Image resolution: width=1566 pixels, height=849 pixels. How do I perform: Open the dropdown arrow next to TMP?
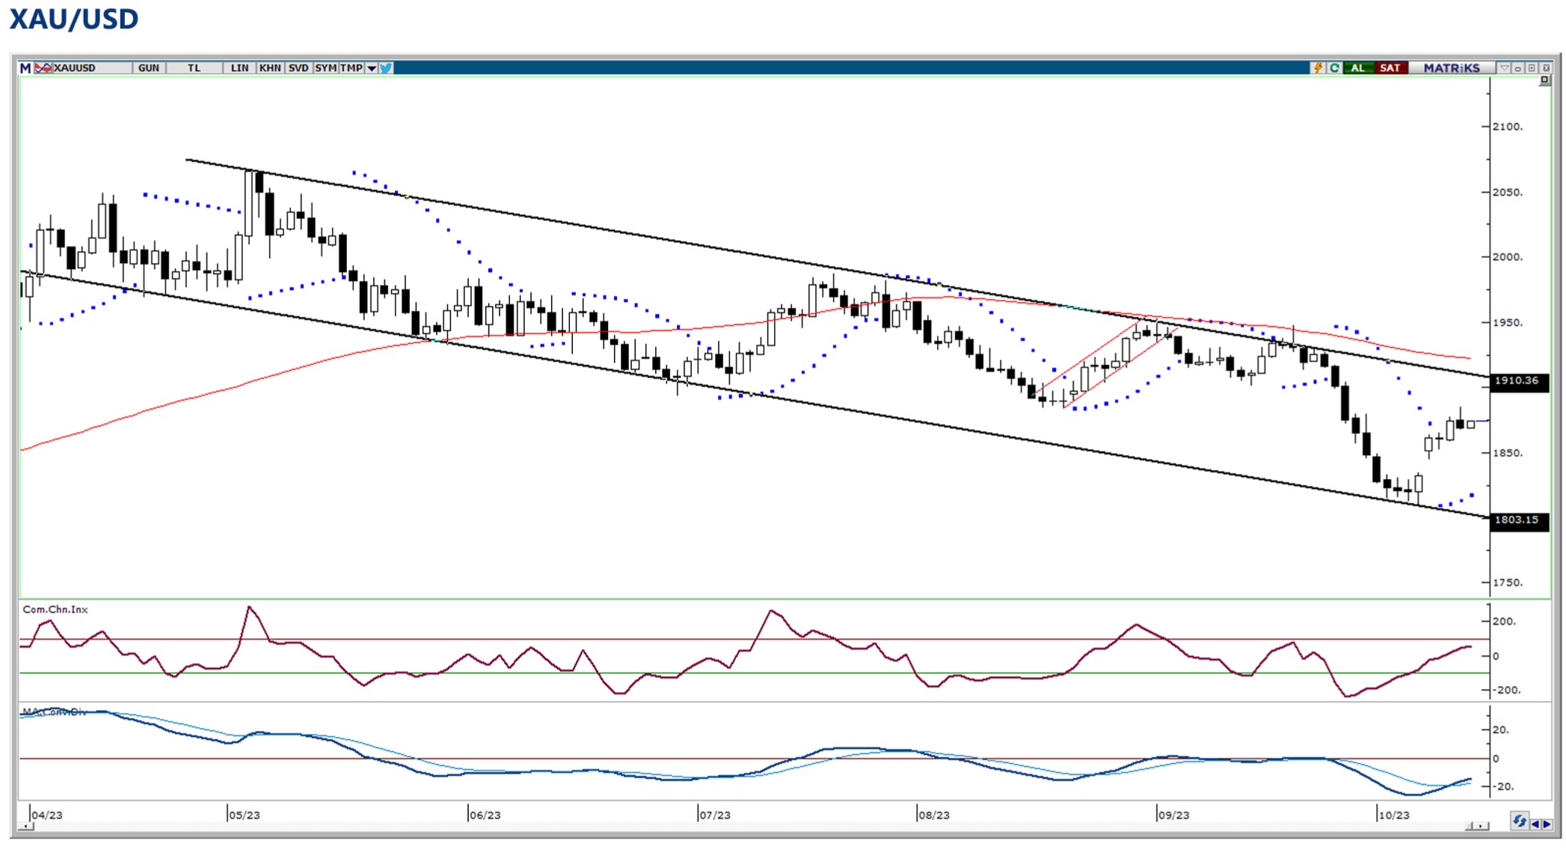(372, 68)
